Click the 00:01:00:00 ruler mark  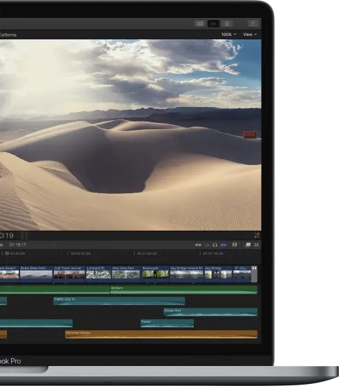[x=147, y=253]
